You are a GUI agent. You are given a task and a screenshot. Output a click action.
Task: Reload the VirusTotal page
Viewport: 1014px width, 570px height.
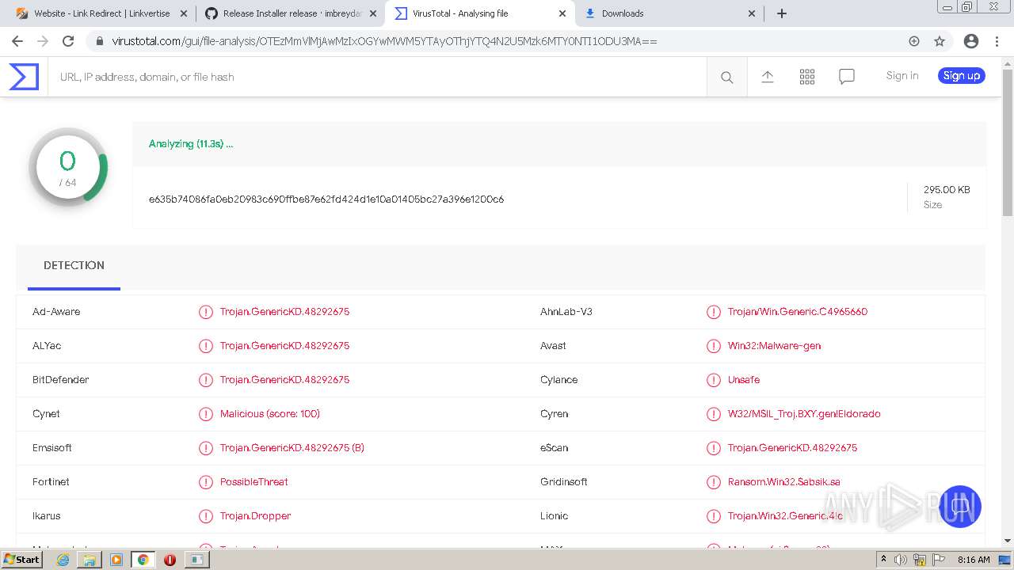point(68,41)
